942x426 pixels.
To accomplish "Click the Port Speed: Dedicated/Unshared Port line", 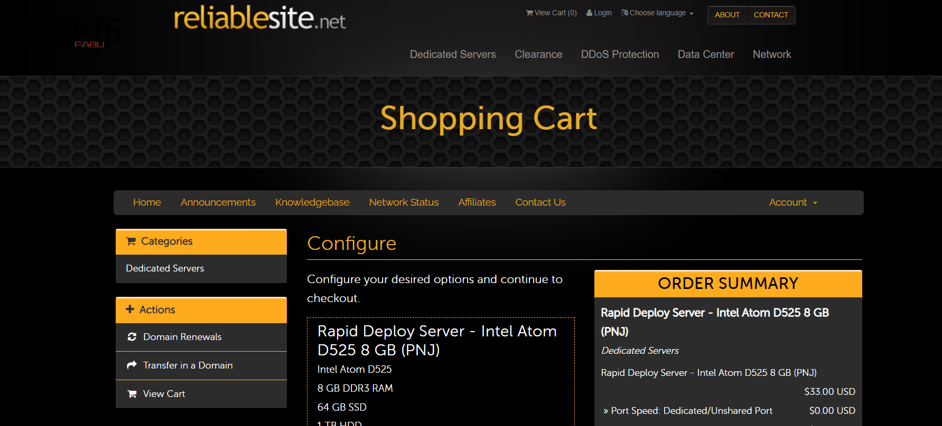I will (x=688, y=411).
